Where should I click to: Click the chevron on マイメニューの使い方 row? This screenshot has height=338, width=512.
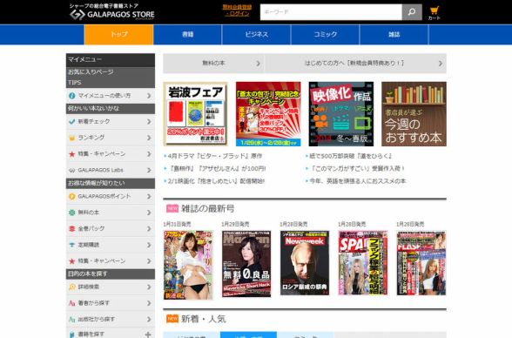tap(149, 96)
